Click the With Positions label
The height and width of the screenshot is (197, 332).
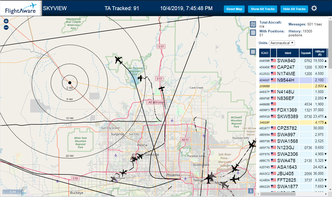point(272,31)
